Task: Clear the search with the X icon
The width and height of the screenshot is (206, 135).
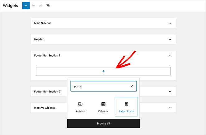Action: pyautogui.click(x=131, y=86)
